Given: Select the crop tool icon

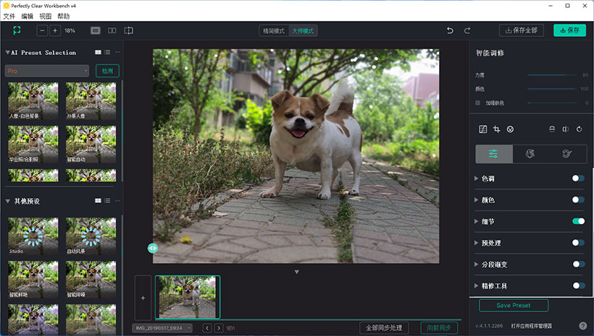Looking at the screenshot, I should [x=496, y=129].
